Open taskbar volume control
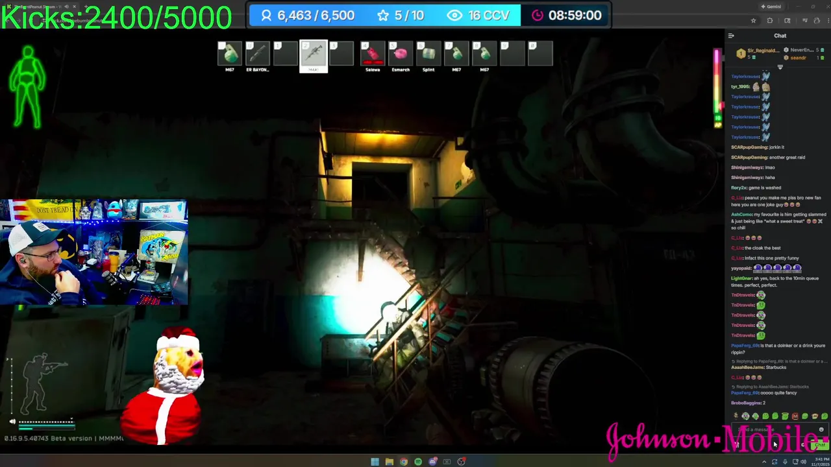This screenshot has height=467, width=831. click(x=803, y=462)
